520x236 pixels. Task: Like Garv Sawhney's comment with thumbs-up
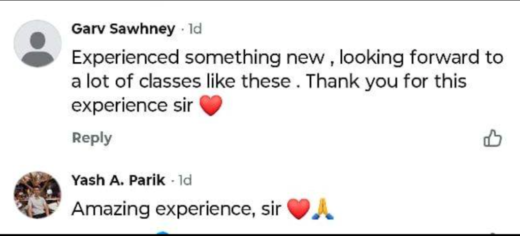pyautogui.click(x=492, y=138)
